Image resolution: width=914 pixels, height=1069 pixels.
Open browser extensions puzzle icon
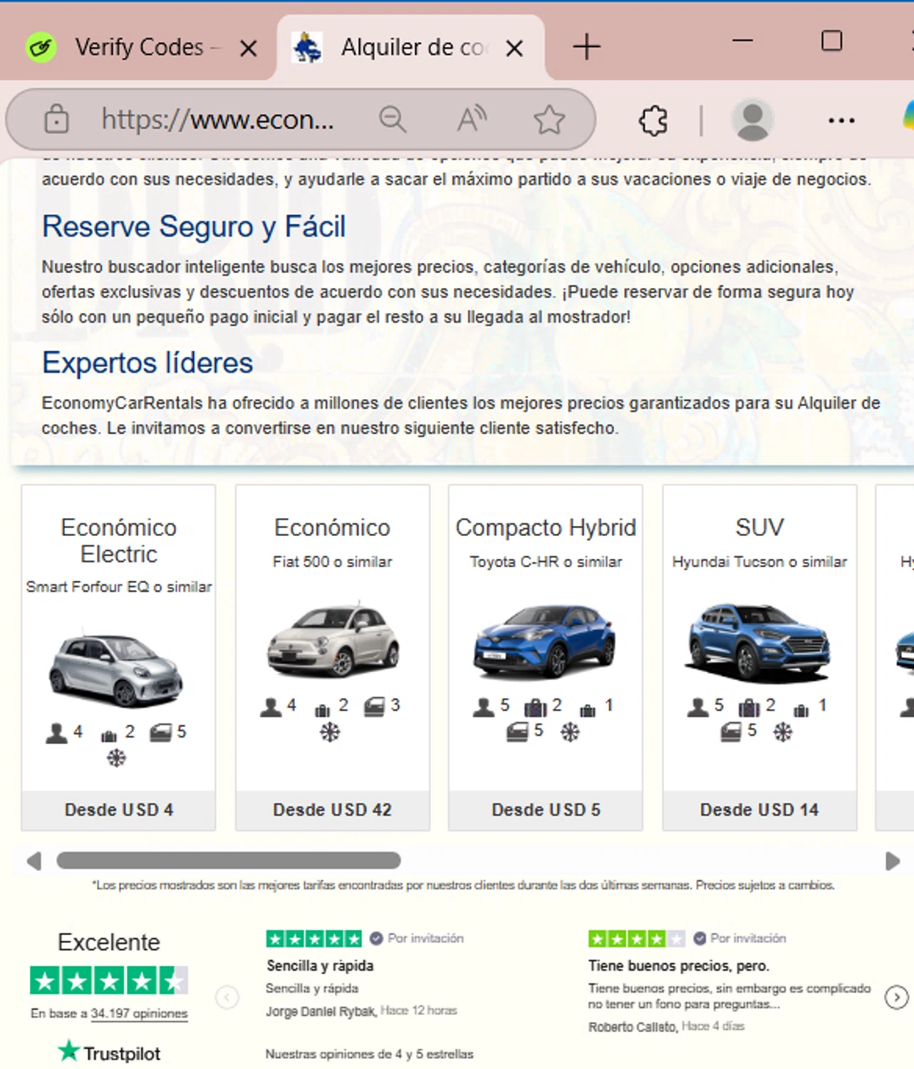tap(653, 120)
